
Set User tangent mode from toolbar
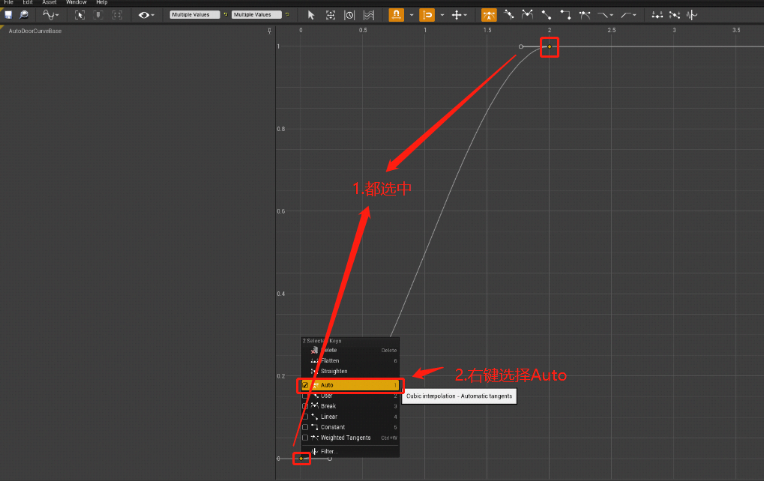508,15
